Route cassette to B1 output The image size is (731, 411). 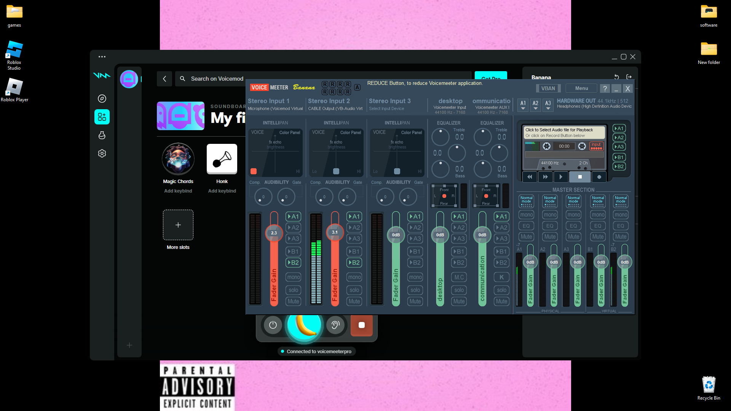coord(619,158)
